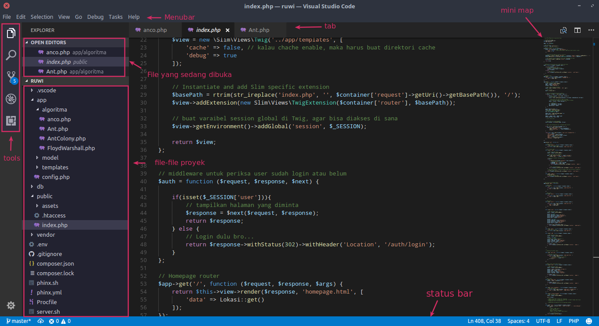Toggle Problems panel via warning counter
This screenshot has width=599, height=326.
click(64, 321)
